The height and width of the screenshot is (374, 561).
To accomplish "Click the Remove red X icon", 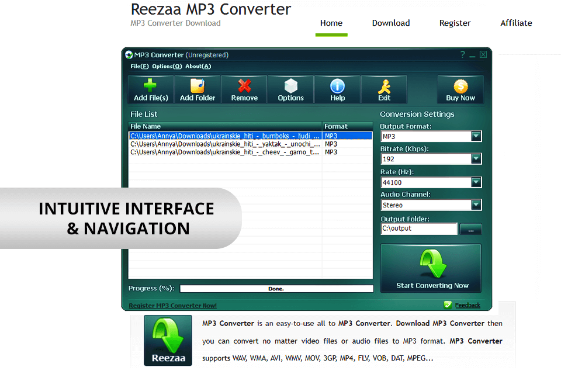I will 244,86.
